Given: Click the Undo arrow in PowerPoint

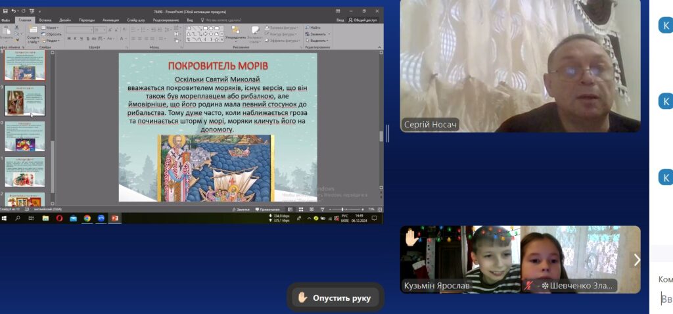Looking at the screenshot, I should point(14,11).
